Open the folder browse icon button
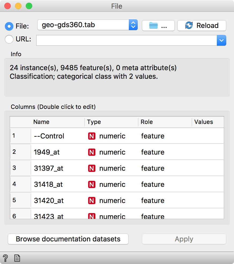 click(x=158, y=26)
